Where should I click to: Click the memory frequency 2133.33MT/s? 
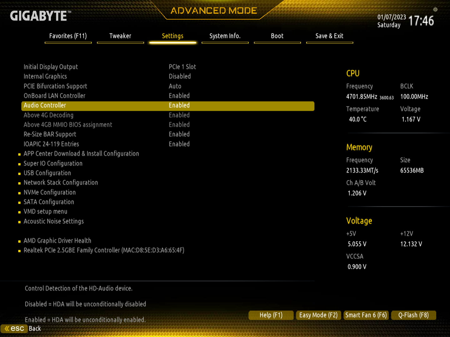pyautogui.click(x=362, y=171)
